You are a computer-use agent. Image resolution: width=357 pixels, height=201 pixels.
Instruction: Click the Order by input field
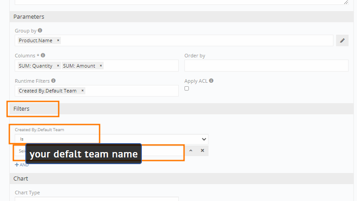click(x=266, y=66)
